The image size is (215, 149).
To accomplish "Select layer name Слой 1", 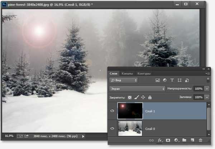I will point(150,111).
